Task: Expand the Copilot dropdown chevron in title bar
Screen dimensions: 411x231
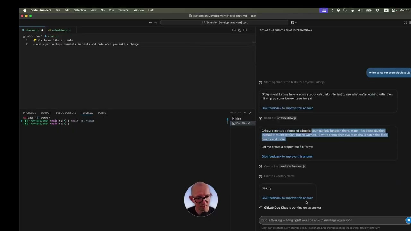Action: [296, 23]
